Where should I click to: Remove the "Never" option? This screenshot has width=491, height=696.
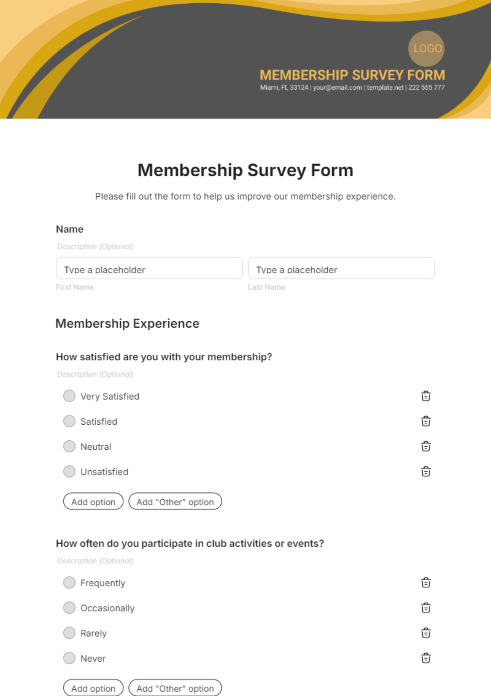[x=426, y=658]
